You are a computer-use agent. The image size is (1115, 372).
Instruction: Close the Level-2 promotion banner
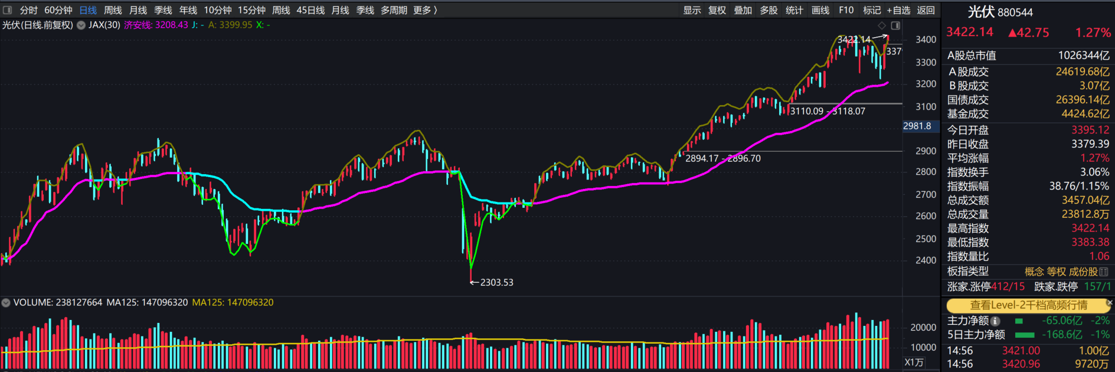[1109, 302]
